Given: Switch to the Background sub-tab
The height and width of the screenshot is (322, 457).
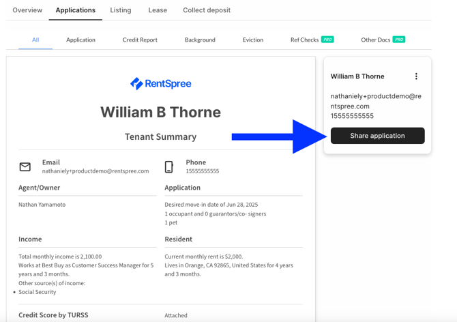Looking at the screenshot, I should click(x=200, y=40).
